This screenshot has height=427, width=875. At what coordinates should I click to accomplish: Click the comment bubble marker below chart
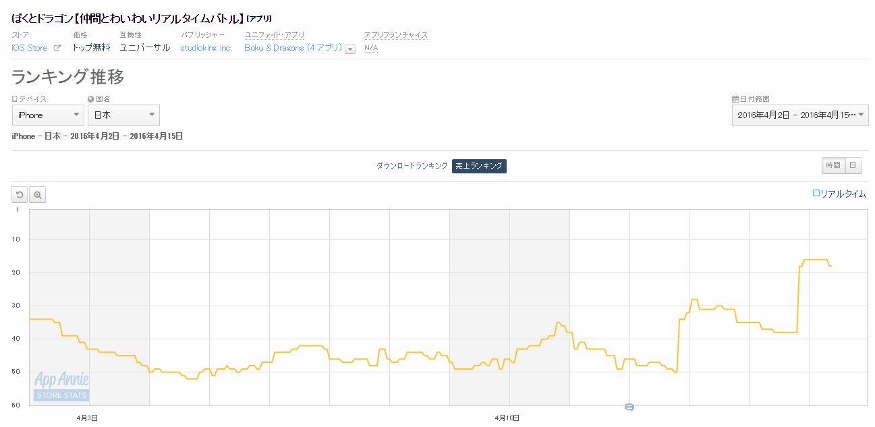(629, 407)
